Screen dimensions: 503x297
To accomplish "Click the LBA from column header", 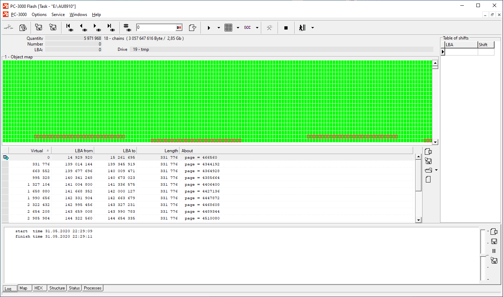I will (73, 150).
